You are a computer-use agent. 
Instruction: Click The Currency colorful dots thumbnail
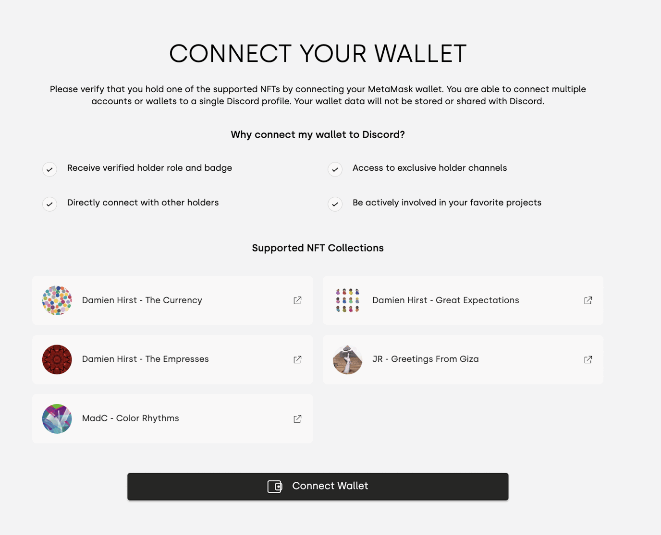pos(57,300)
